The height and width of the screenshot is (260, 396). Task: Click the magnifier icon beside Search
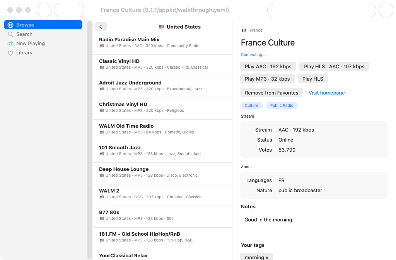tap(10, 34)
